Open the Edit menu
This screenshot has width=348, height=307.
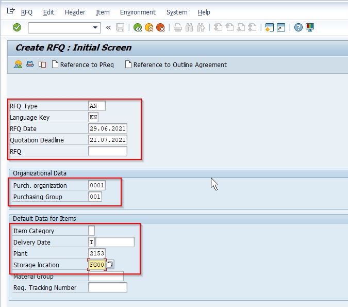click(48, 12)
